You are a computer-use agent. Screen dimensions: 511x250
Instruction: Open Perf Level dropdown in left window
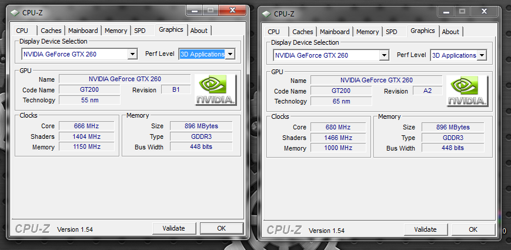click(230, 54)
